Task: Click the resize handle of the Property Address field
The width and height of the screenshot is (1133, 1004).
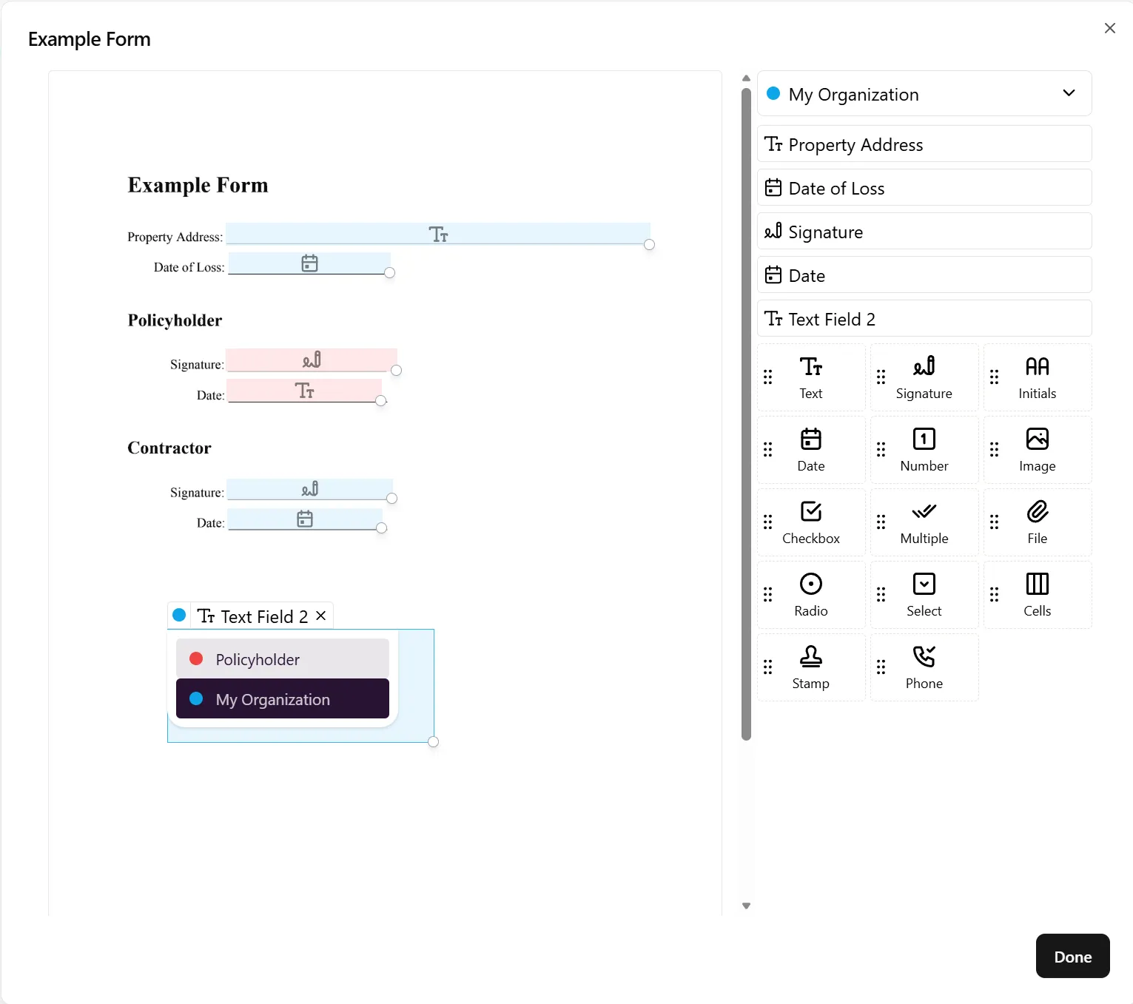Action: 649,244
